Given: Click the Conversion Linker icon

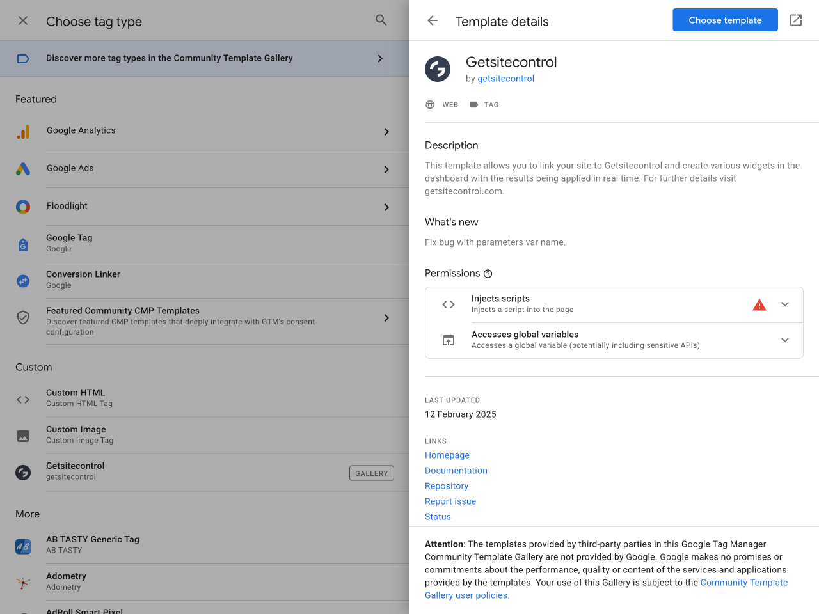Looking at the screenshot, I should tap(23, 281).
